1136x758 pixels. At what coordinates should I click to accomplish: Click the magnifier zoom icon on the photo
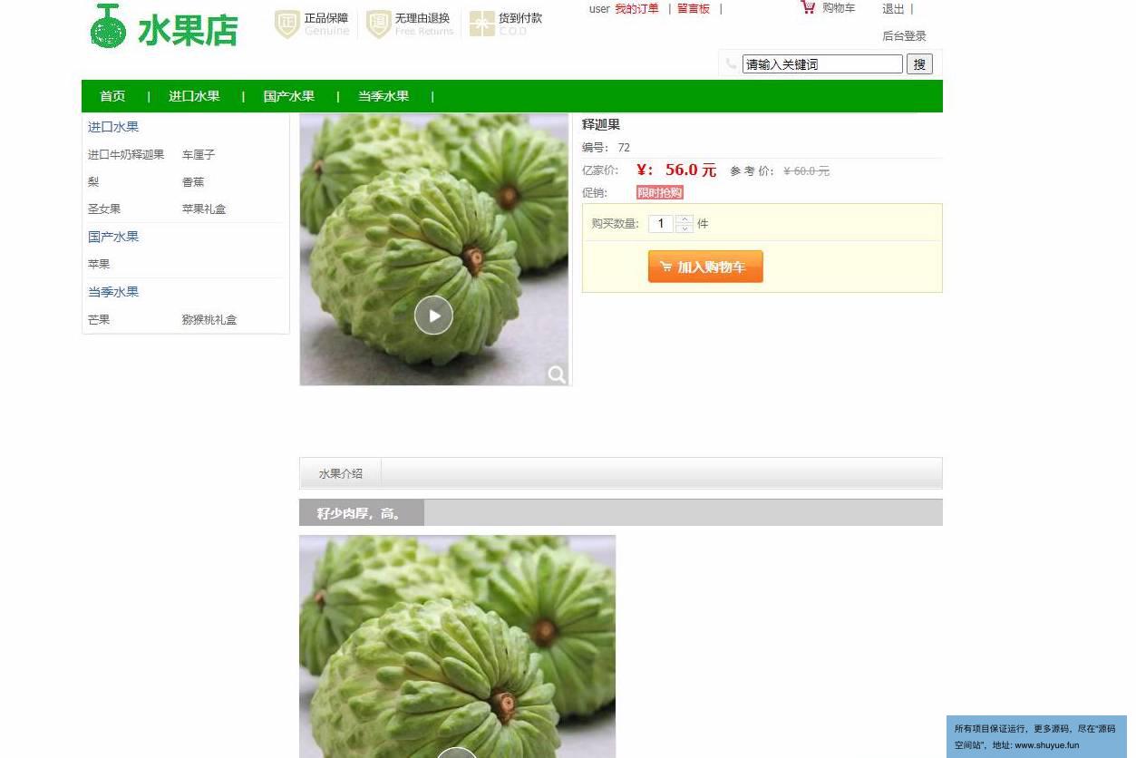click(557, 374)
